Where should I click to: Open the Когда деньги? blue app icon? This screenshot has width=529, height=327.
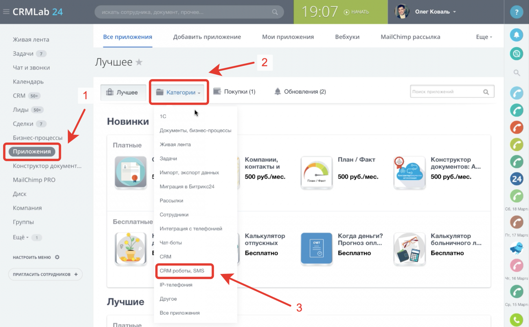point(316,248)
